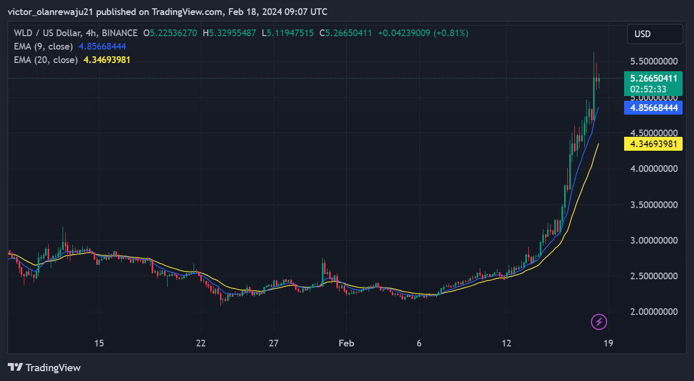Click the 2.00000000 price axis label
The width and height of the screenshot is (694, 381).
pos(654,312)
